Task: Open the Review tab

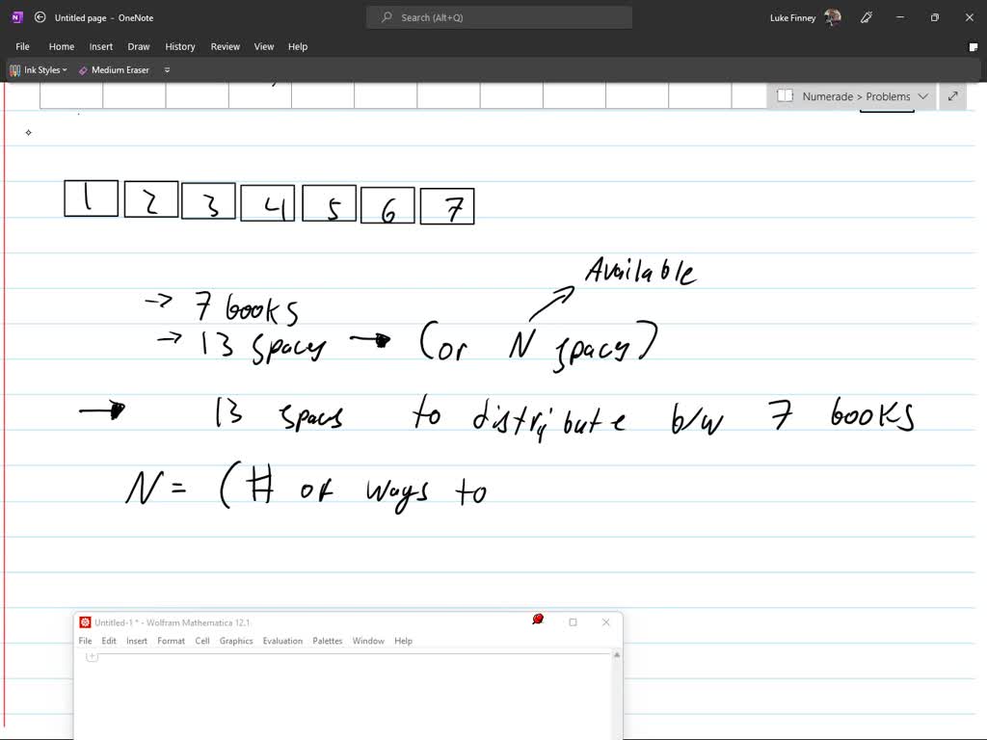Action: click(226, 46)
